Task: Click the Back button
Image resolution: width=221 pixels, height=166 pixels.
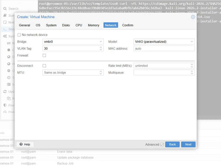Action: coord(172,144)
